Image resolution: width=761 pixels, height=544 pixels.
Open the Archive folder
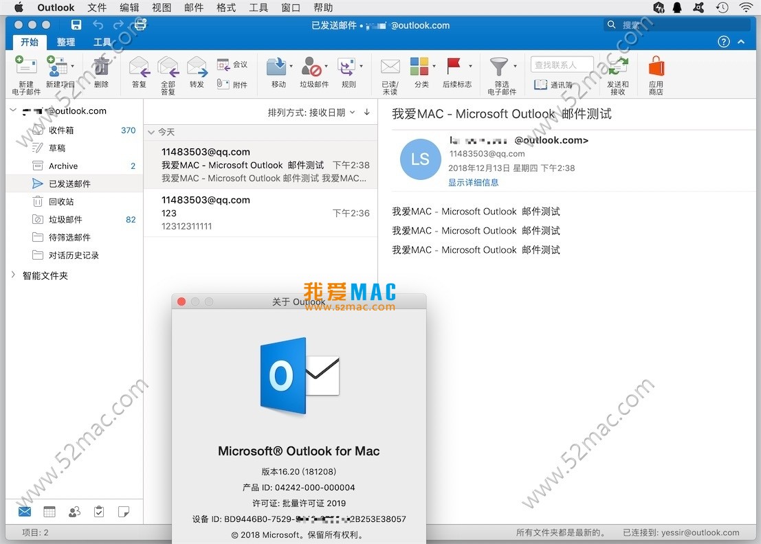coord(75,166)
